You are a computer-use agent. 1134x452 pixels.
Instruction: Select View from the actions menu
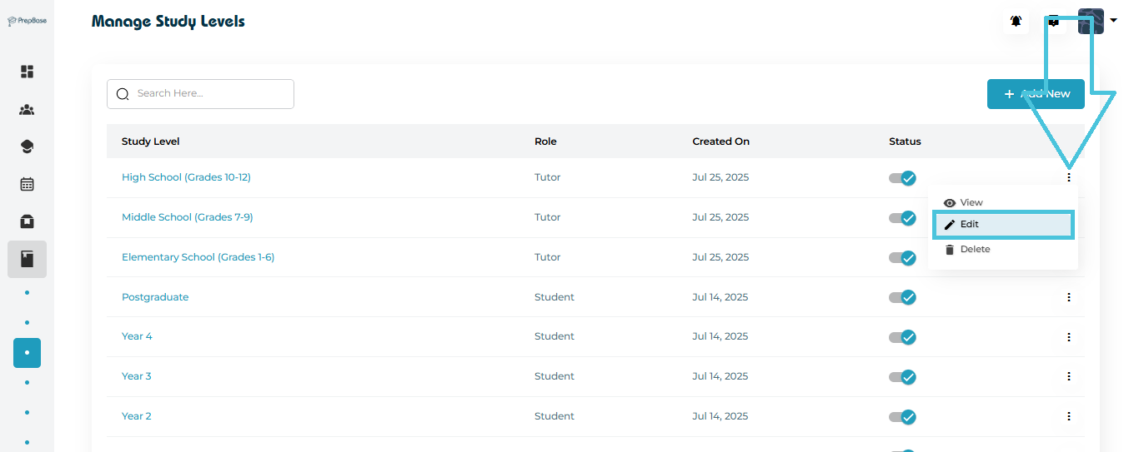click(971, 203)
